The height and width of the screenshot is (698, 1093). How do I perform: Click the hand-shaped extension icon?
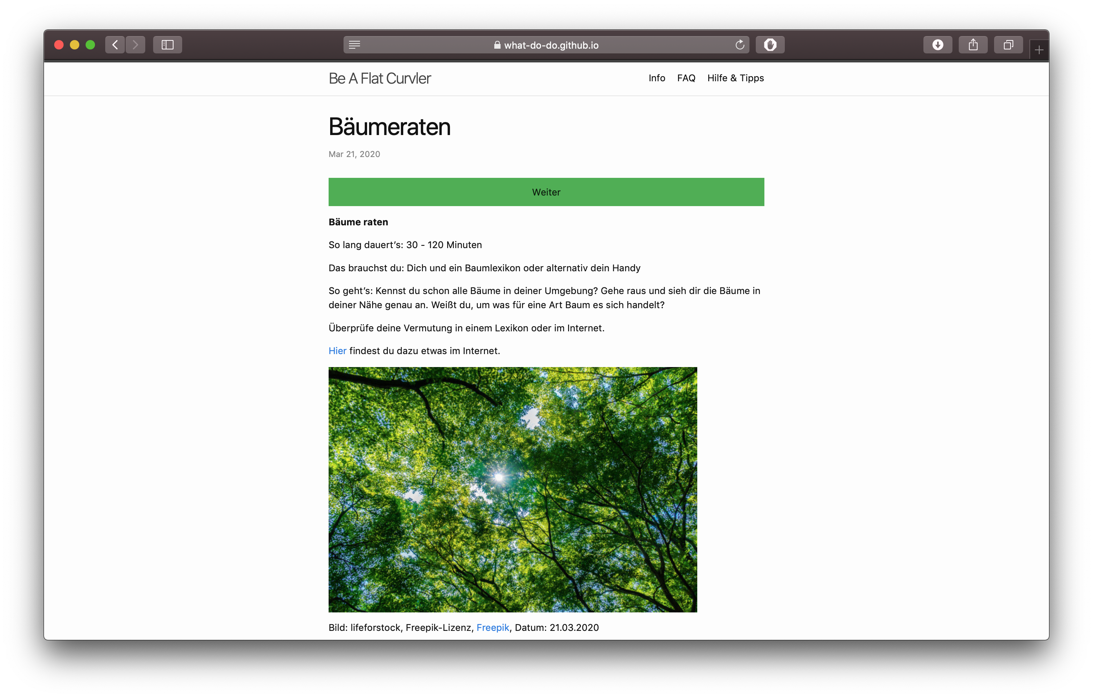[x=770, y=44]
